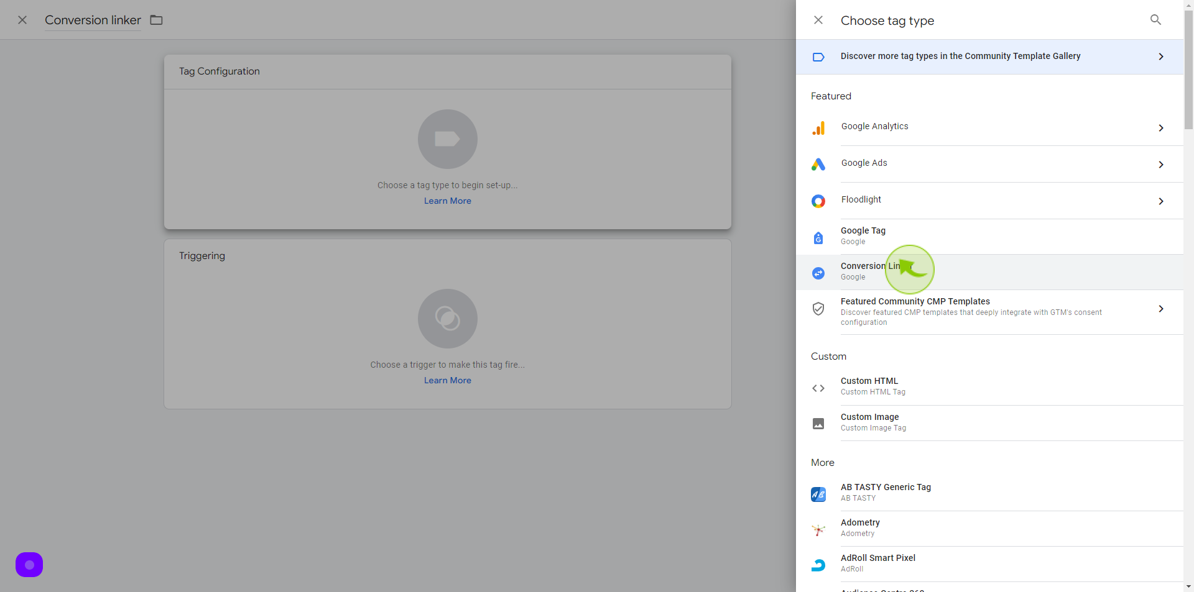Expand Floodlight chevron arrow
This screenshot has width=1194, height=592.
coord(1161,201)
